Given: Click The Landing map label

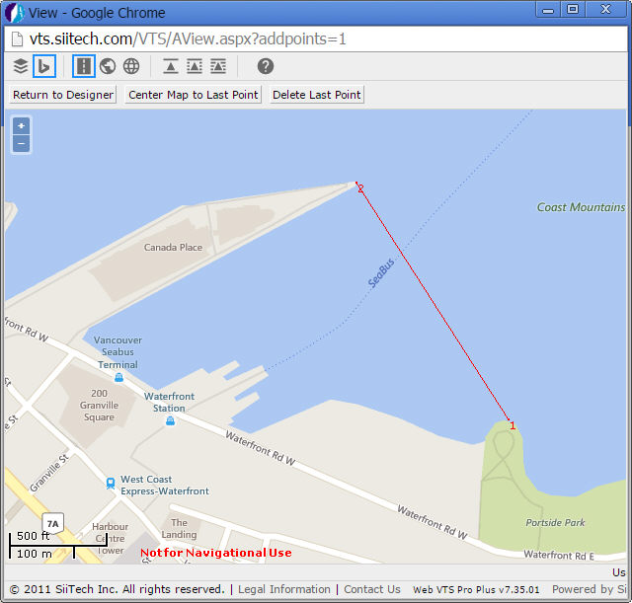Looking at the screenshot, I should [179, 528].
